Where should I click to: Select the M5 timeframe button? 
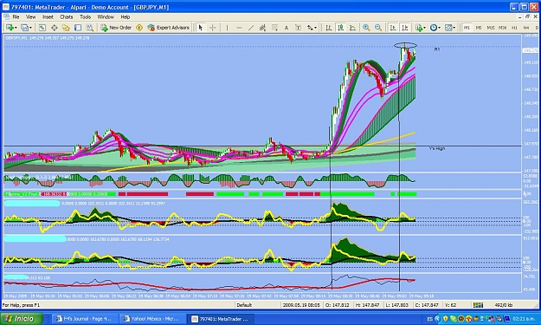(479, 28)
